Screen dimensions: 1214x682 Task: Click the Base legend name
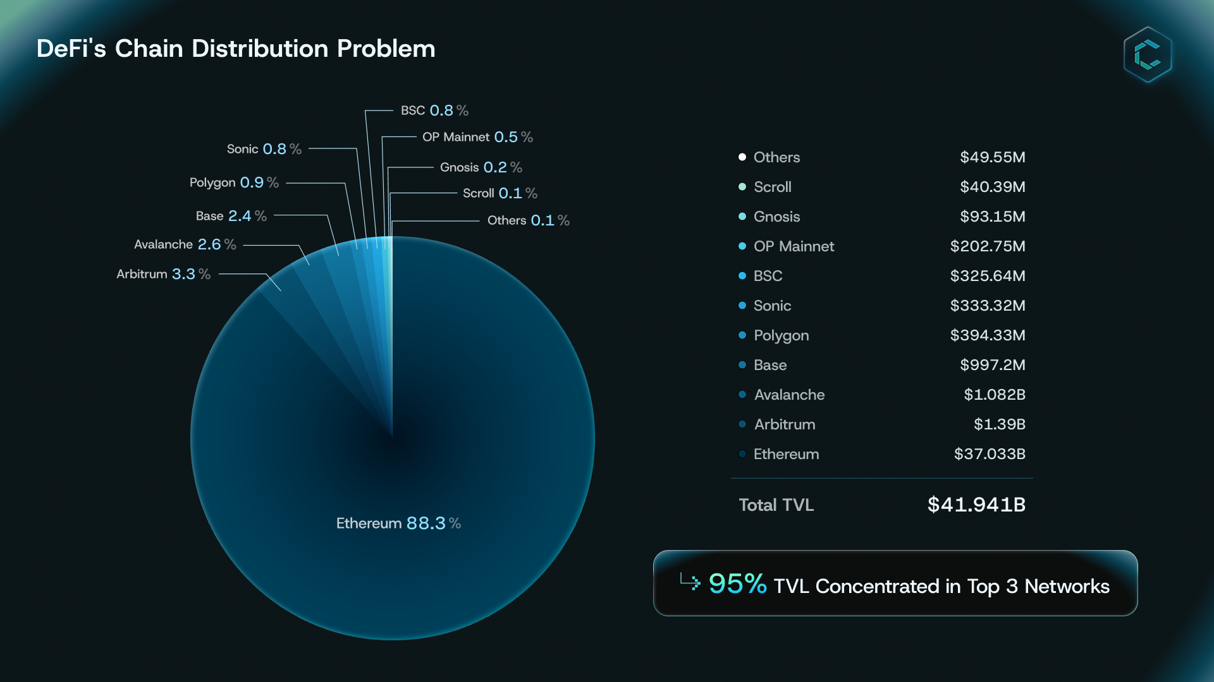(x=770, y=364)
